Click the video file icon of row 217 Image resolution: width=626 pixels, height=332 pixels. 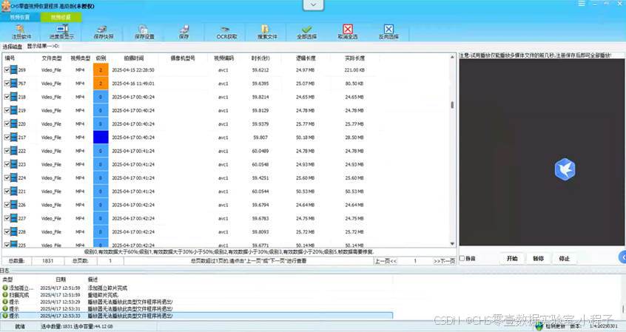(x=14, y=138)
